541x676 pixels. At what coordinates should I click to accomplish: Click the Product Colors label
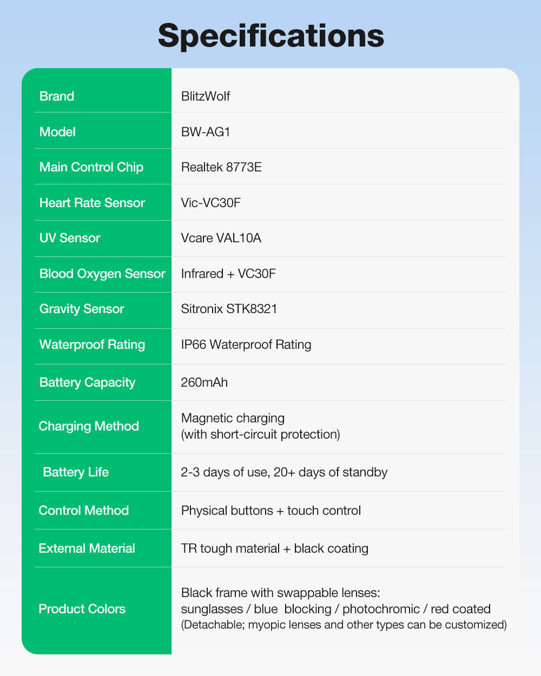[x=82, y=609]
